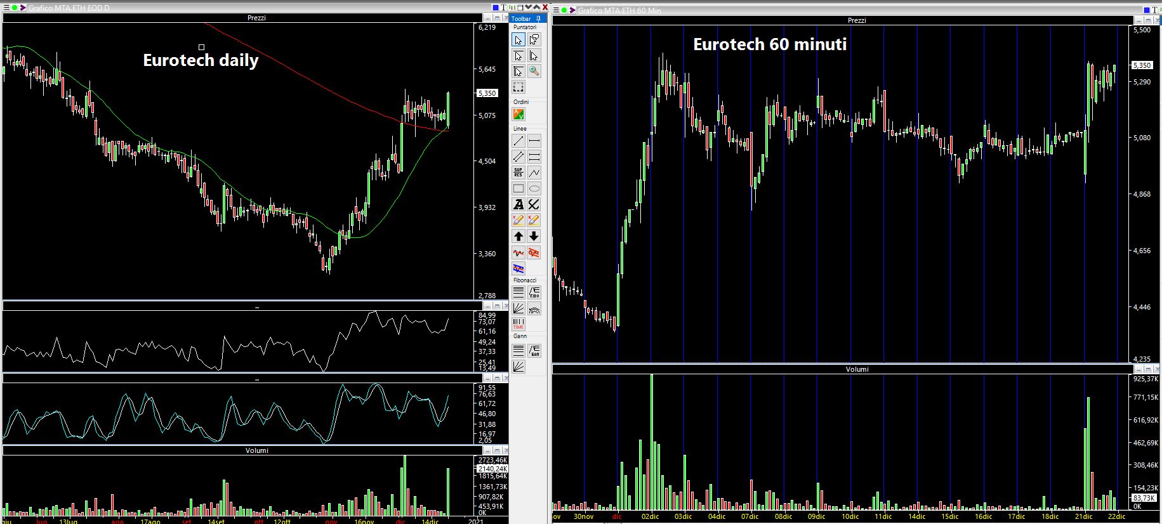Select the first pencil marker tool

pos(518,220)
